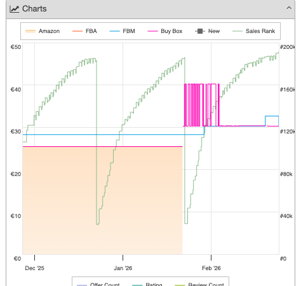This screenshot has height=286, width=301.
Task: Click the €0 price axis label
Action: [17, 259]
